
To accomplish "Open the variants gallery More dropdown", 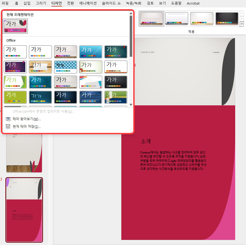I will pos(242,24).
